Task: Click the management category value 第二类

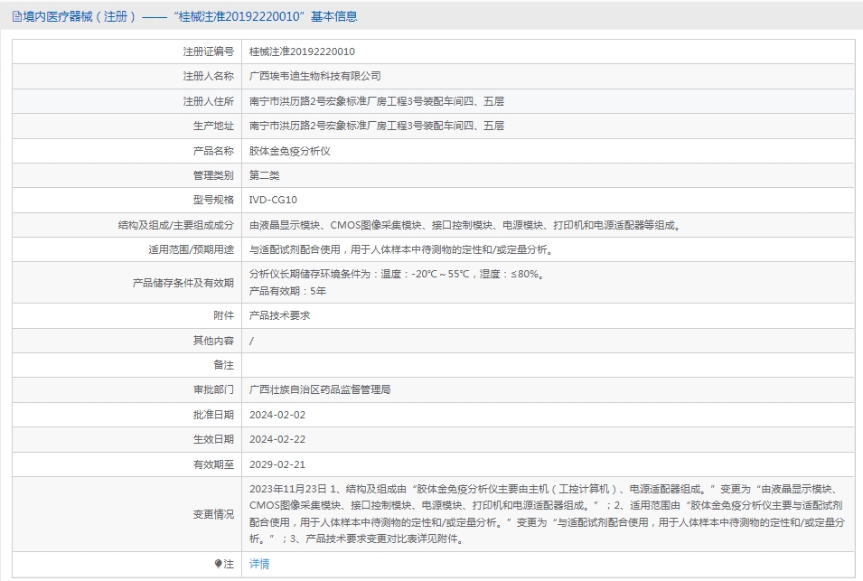Action: pos(265,175)
